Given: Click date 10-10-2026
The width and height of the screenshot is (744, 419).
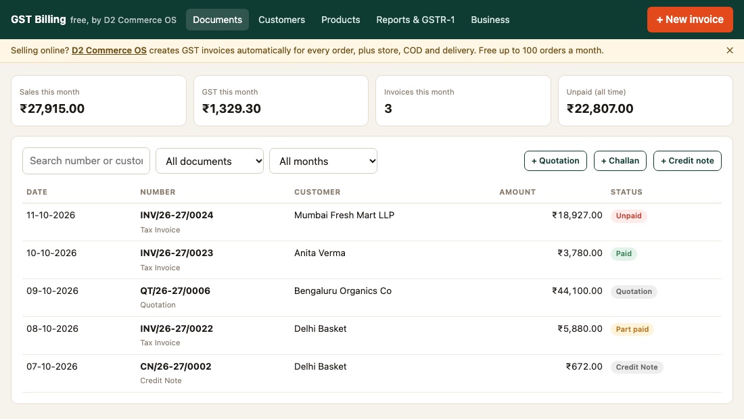Looking at the screenshot, I should pyautogui.click(x=51, y=253).
